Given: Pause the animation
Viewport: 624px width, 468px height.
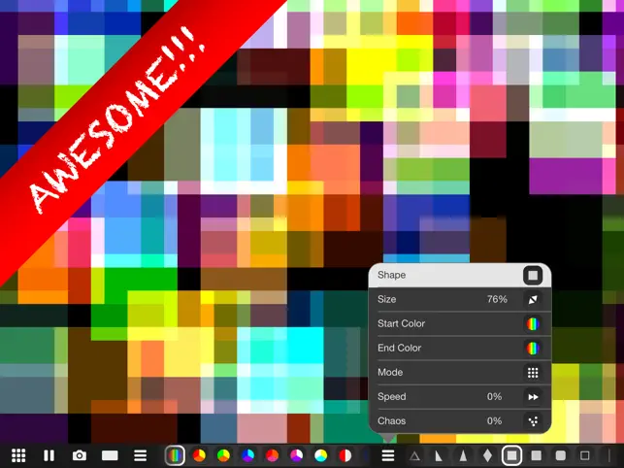Looking at the screenshot, I should (49, 455).
